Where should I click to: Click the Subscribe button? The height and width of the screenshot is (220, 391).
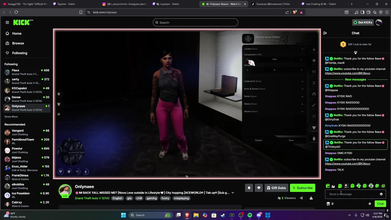pyautogui.click(x=302, y=188)
